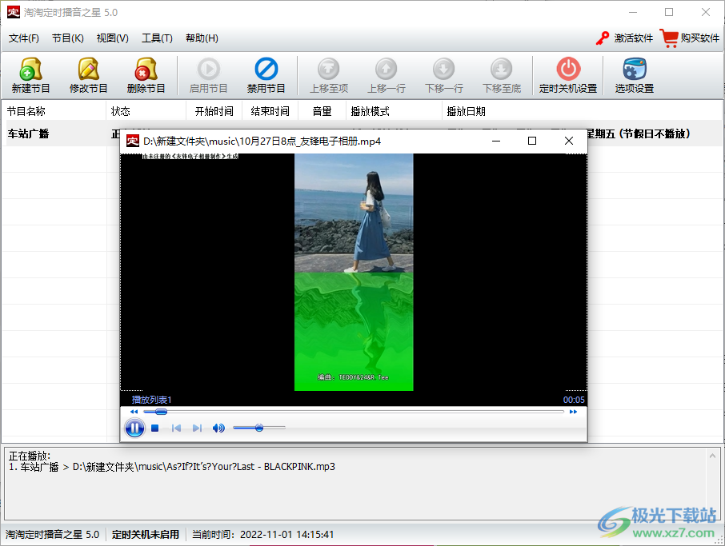Screen dimensions: 725x546
Task: Maximize the video player window
Action: 532,141
